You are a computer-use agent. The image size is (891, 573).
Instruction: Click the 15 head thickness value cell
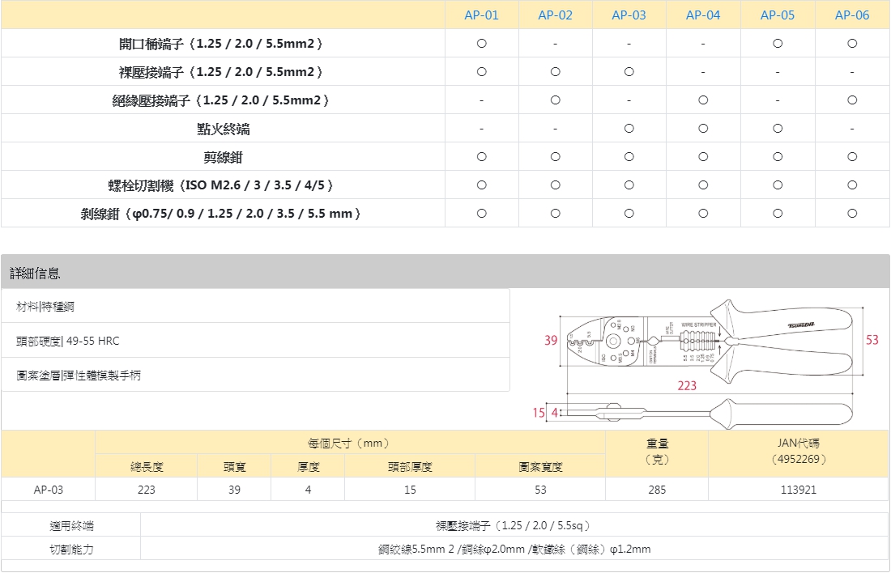point(410,490)
